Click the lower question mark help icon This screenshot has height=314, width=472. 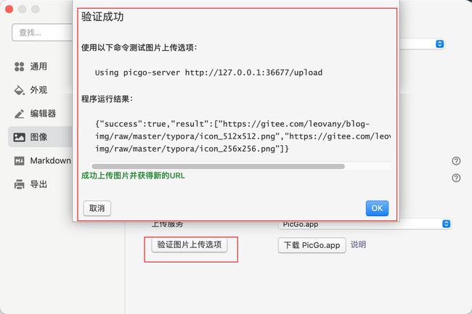[x=456, y=178]
